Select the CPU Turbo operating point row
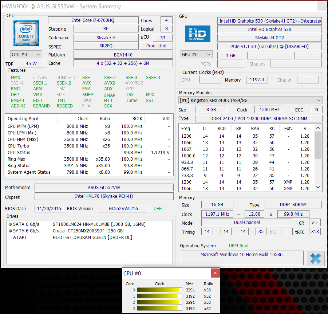This screenshot has height=314, width=328. pos(89,146)
